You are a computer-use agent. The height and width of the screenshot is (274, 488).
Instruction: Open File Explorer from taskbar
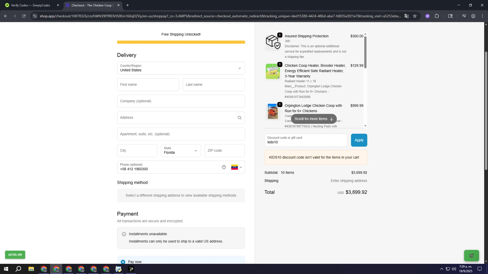(31, 269)
